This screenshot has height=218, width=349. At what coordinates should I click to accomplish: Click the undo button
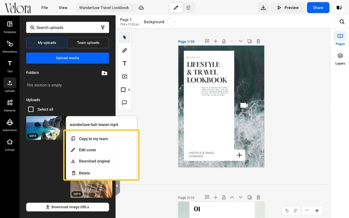[x=287, y=210]
